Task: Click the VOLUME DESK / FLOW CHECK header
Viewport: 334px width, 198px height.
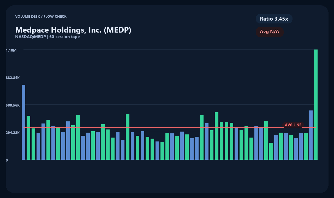Action: pyautogui.click(x=41, y=16)
